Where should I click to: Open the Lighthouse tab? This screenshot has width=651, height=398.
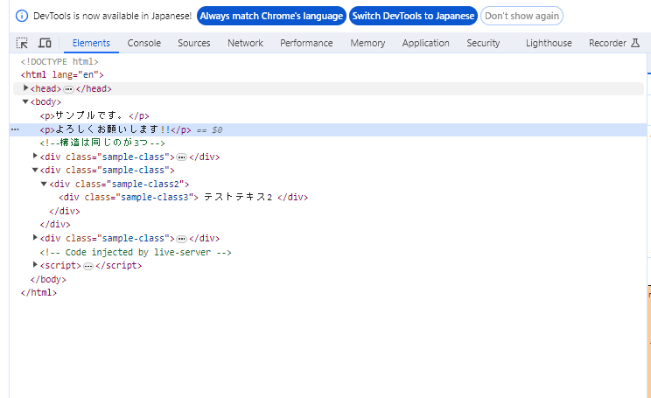(549, 43)
